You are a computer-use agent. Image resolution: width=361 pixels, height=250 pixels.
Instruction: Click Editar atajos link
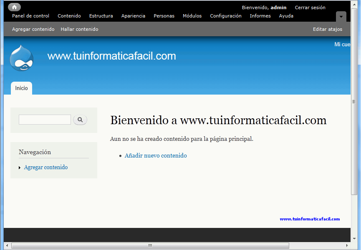click(x=327, y=29)
